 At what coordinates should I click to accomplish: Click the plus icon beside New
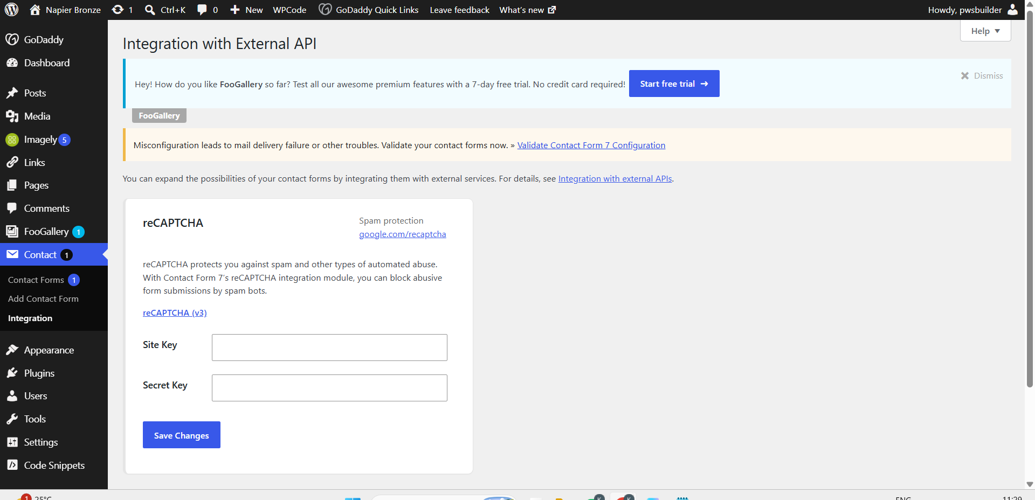point(235,10)
